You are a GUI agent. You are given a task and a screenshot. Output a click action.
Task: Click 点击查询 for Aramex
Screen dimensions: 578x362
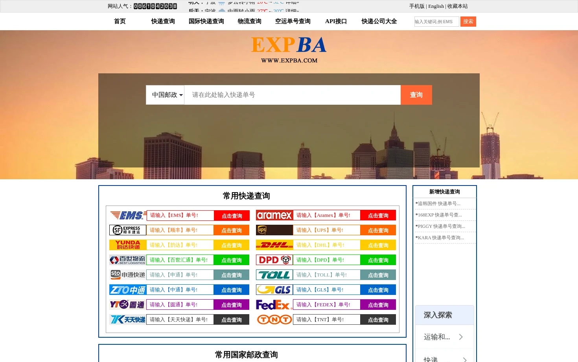378,215
